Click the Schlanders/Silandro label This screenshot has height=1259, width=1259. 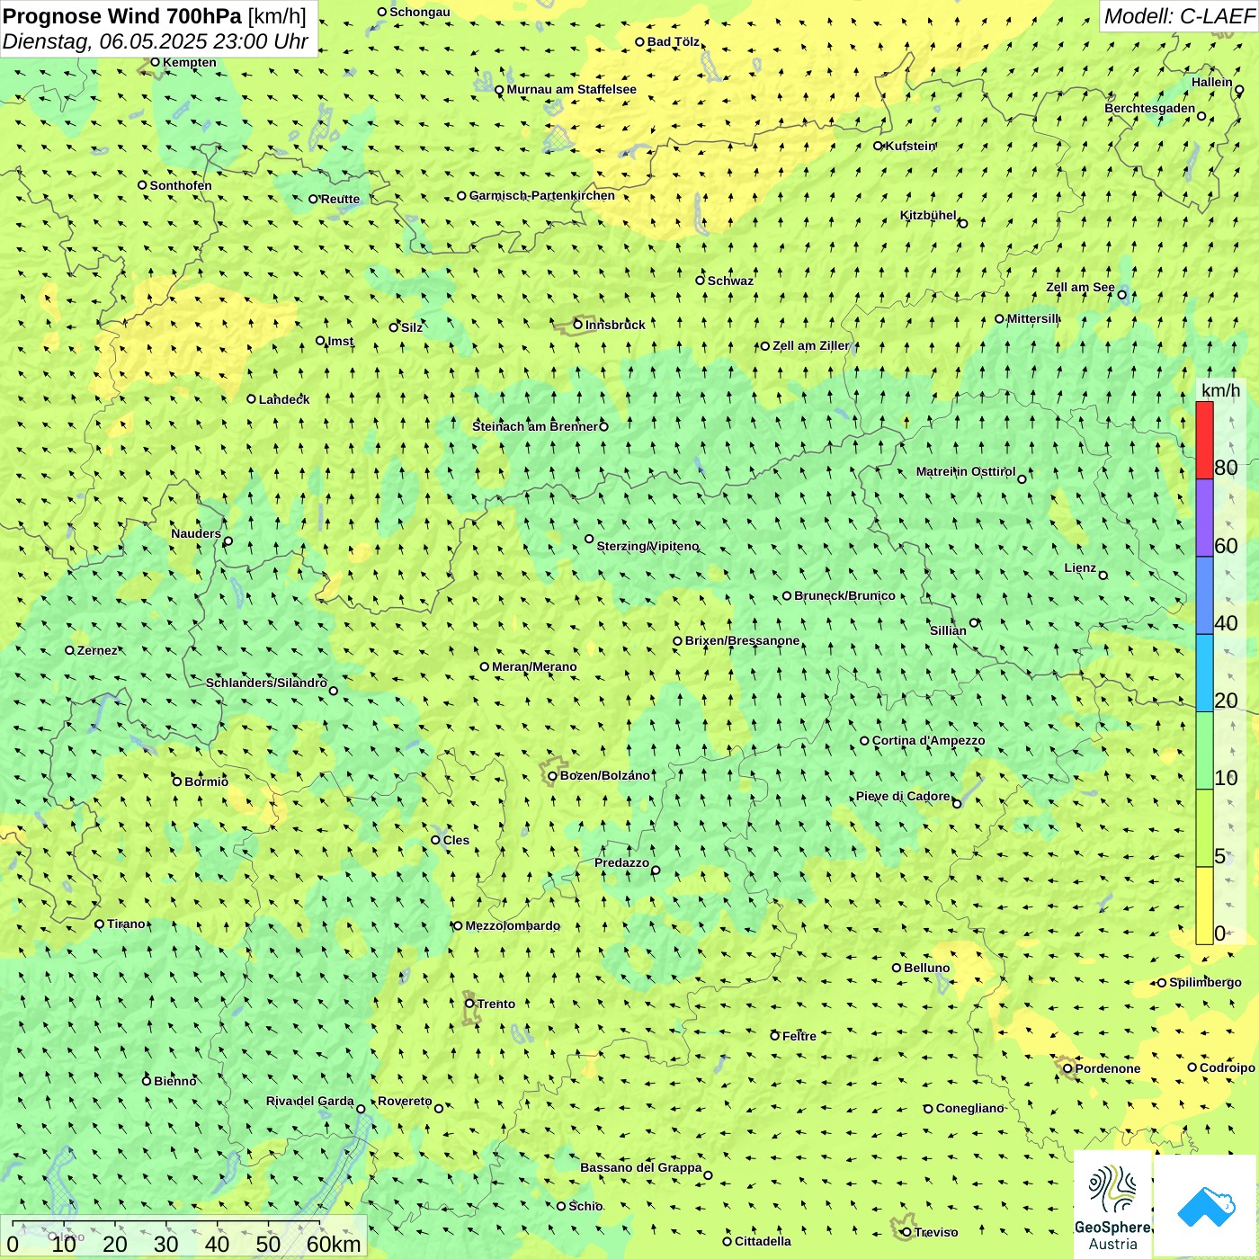[266, 683]
